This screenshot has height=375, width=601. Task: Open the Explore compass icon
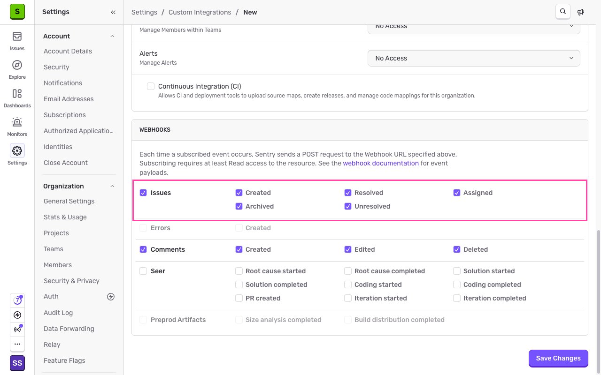[17, 65]
